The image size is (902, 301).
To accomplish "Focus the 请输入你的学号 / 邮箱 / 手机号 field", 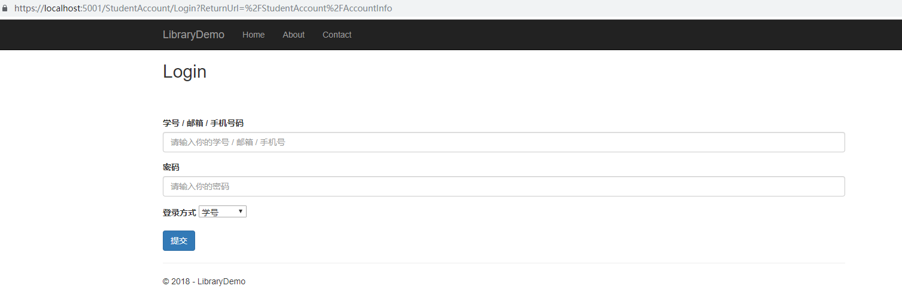I will click(503, 142).
